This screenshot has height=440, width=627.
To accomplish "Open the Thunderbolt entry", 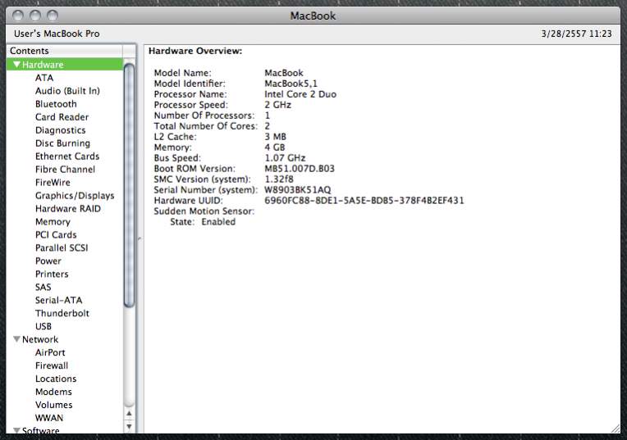I will [62, 313].
